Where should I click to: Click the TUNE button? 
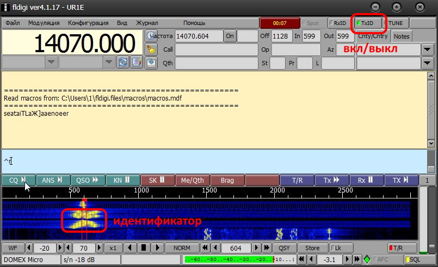(x=396, y=23)
